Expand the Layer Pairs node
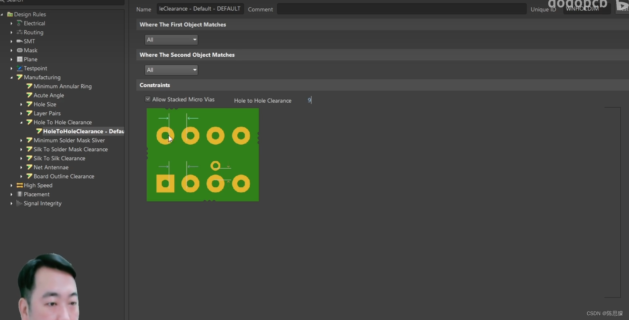 pyautogui.click(x=21, y=113)
